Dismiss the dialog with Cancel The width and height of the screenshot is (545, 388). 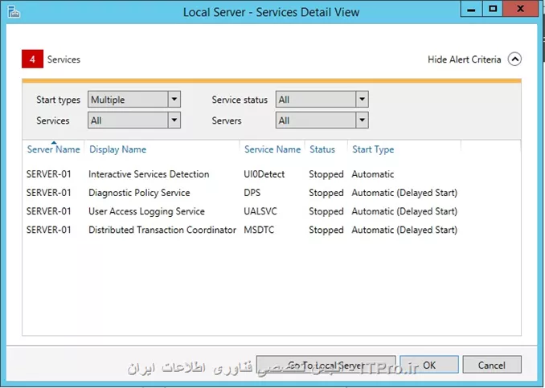(491, 365)
